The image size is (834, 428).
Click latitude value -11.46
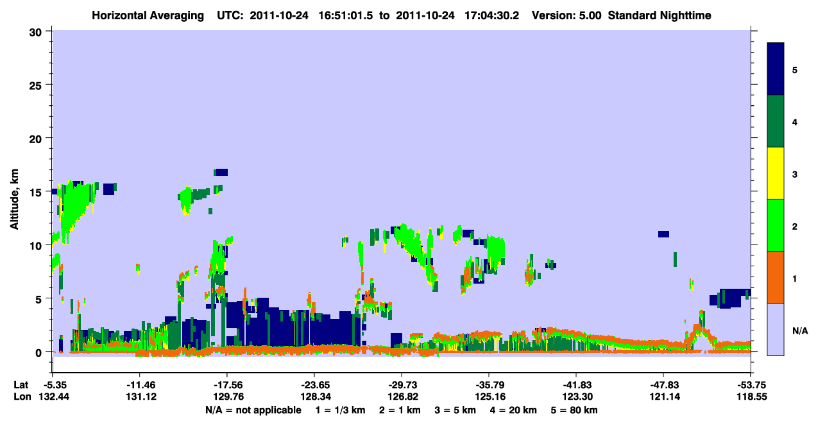coord(140,385)
